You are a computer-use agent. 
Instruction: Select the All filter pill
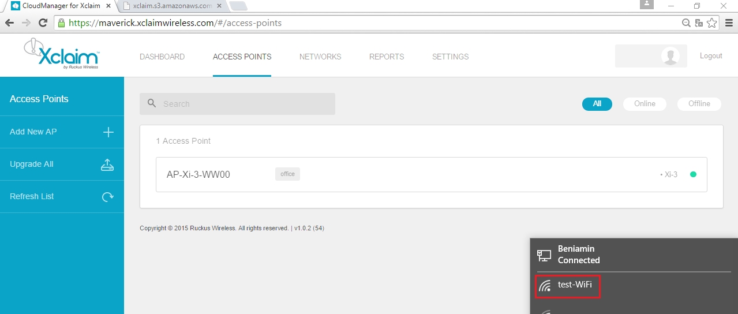pos(597,104)
